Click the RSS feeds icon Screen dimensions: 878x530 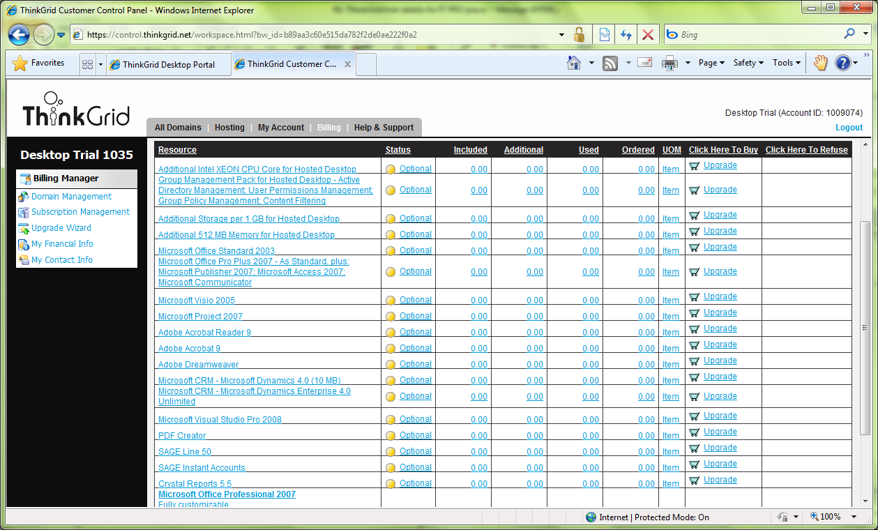[x=610, y=63]
